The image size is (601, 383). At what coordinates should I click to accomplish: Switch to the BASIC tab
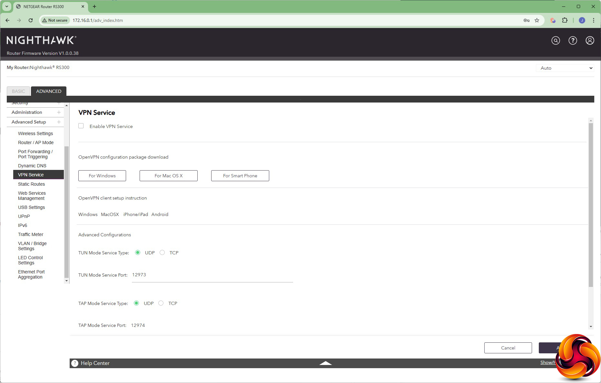pyautogui.click(x=18, y=91)
